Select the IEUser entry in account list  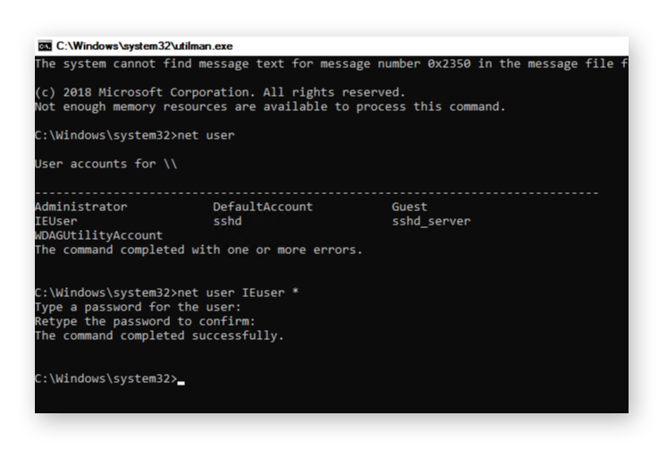pyautogui.click(x=55, y=221)
